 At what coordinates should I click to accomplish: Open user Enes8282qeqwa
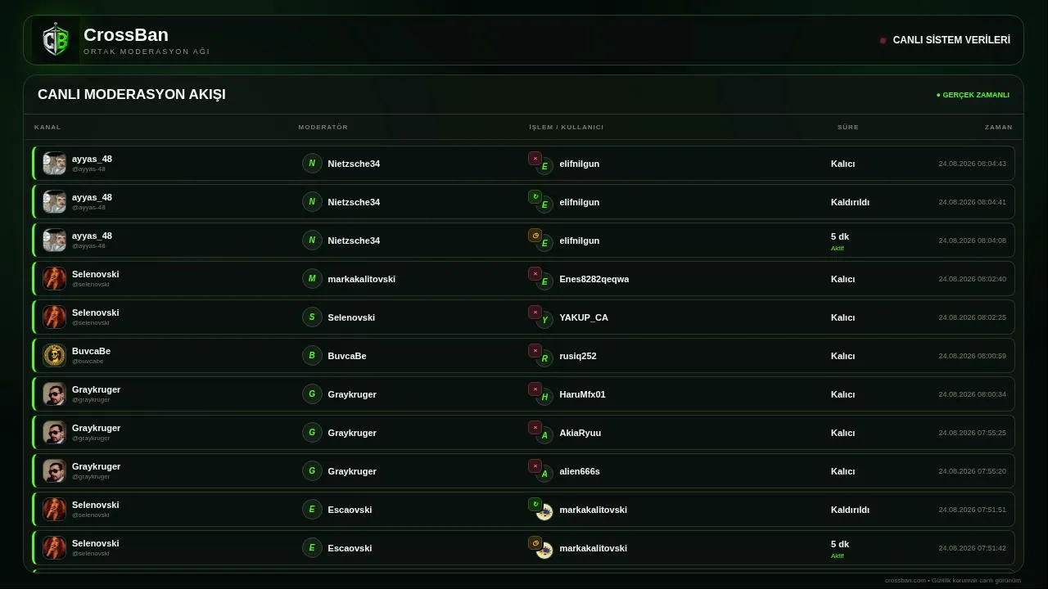click(594, 279)
